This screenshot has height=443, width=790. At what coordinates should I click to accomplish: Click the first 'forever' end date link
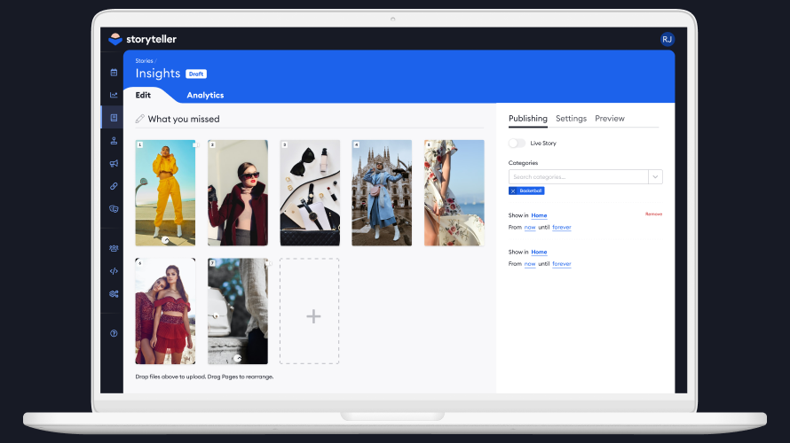coord(562,228)
